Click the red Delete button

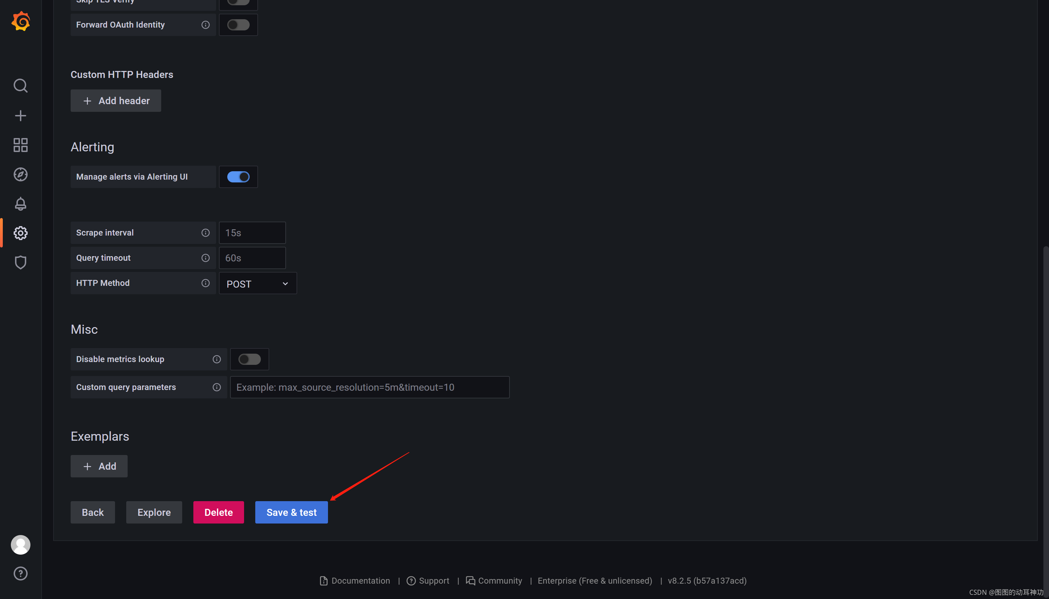tap(219, 512)
